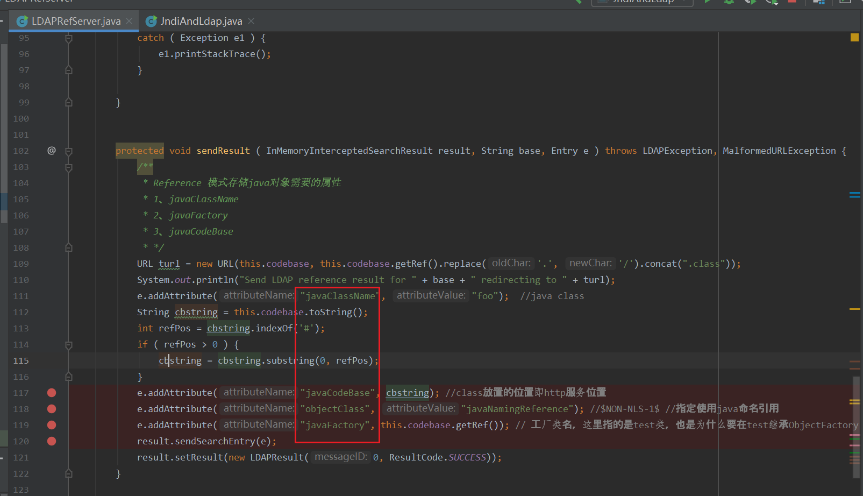Click the "foo" string literal
Image resolution: width=863 pixels, height=496 pixels.
coord(485,296)
